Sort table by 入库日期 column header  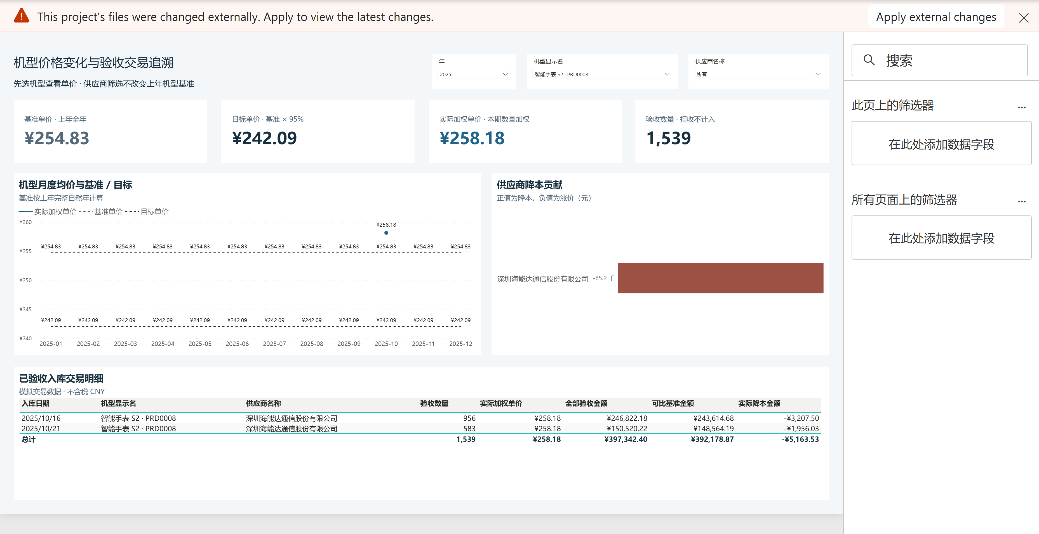pyautogui.click(x=36, y=404)
